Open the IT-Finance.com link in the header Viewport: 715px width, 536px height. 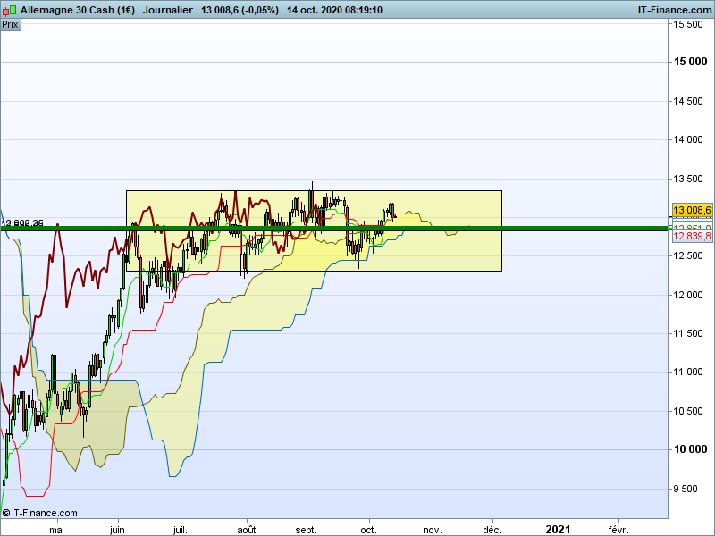675,10
